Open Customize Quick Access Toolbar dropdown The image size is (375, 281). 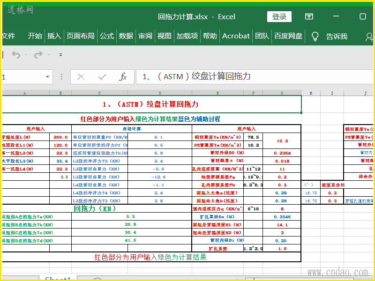(61, 55)
